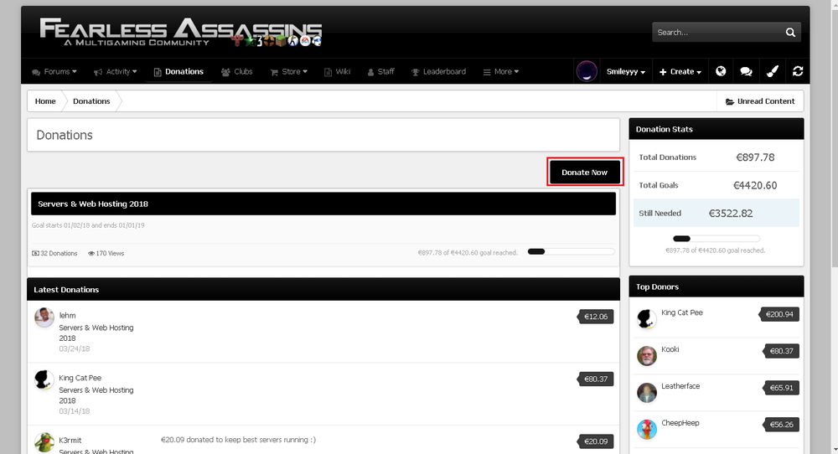Viewport: 838px width, 454px height.
Task: Open Smileyyy's profile avatar
Action: (587, 71)
